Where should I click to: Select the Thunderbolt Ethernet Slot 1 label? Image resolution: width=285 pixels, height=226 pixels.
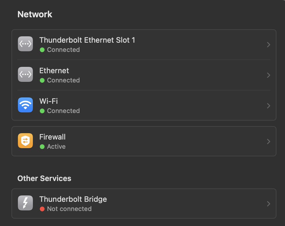pos(87,40)
